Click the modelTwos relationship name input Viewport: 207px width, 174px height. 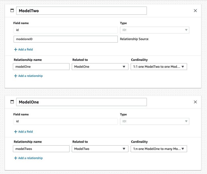coord(41,149)
